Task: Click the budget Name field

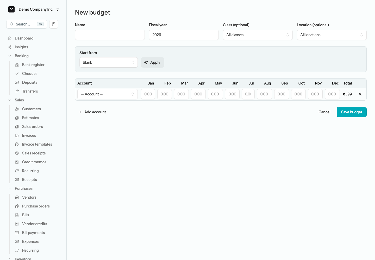Action: 110,35
